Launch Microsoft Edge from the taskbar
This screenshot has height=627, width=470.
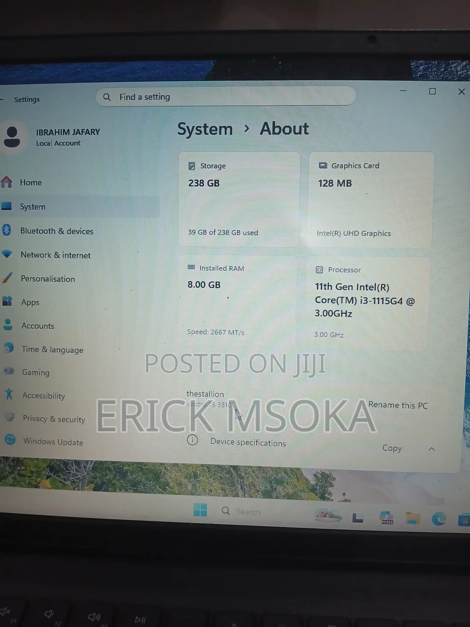pos(439,519)
